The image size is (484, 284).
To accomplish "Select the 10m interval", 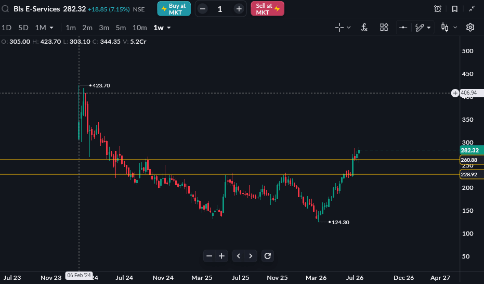I will [139, 28].
